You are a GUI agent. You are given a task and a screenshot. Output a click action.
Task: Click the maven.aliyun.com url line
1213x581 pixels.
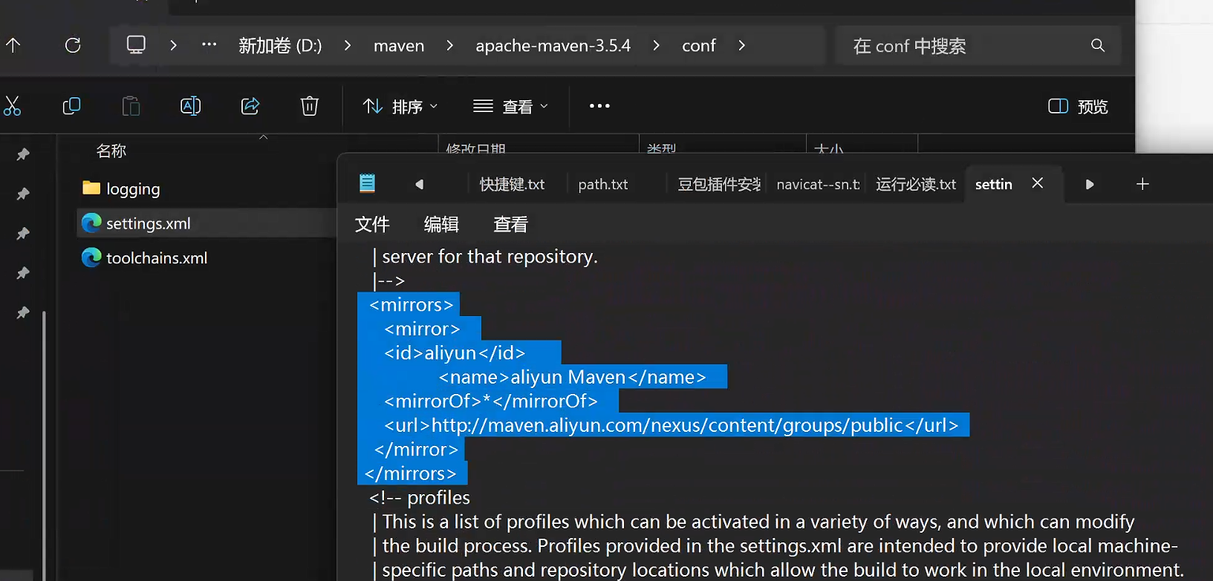tap(671, 425)
